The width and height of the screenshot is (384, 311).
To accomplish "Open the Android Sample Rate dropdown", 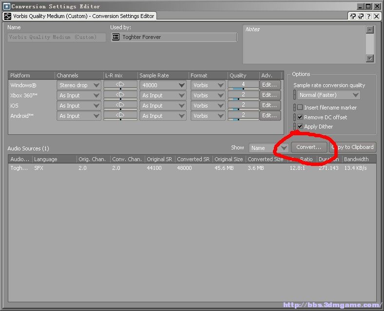I will 163,116.
